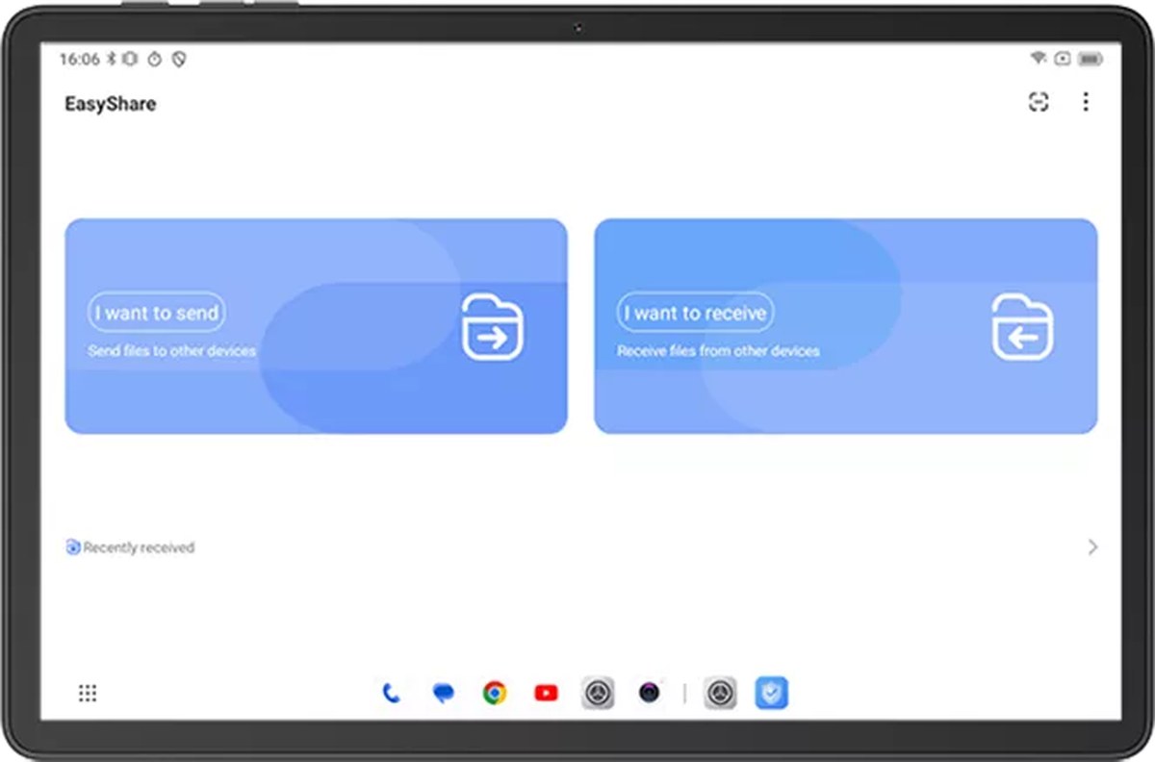
Task: Click the "Recently received" label
Action: (139, 547)
